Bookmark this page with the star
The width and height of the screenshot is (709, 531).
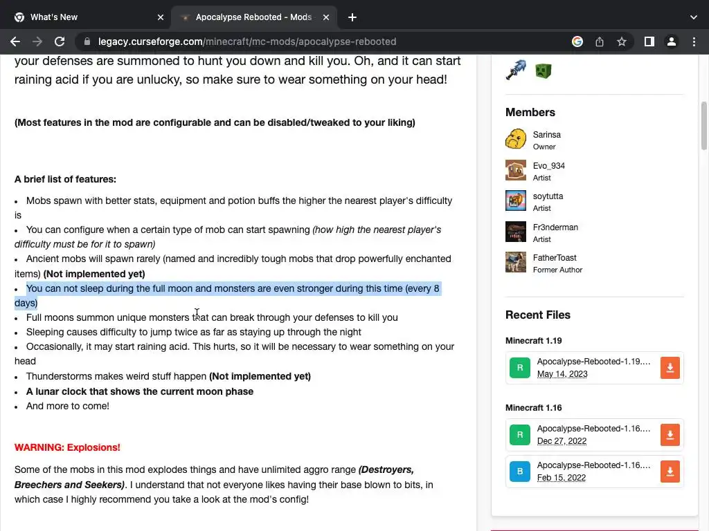[622, 41]
